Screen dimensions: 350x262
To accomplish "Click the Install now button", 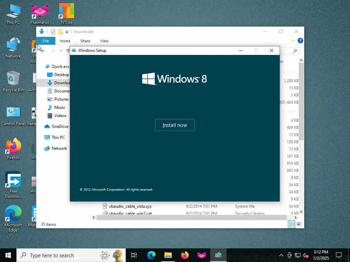I will pyautogui.click(x=175, y=125).
